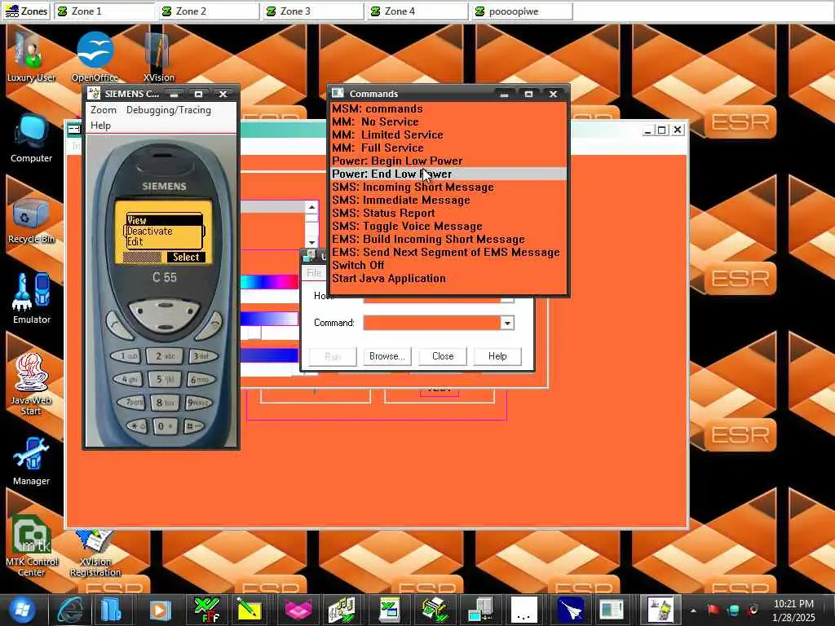Open the green X FFF taskbar icon
Viewport: 835px width, 626px height.
[x=206, y=610]
